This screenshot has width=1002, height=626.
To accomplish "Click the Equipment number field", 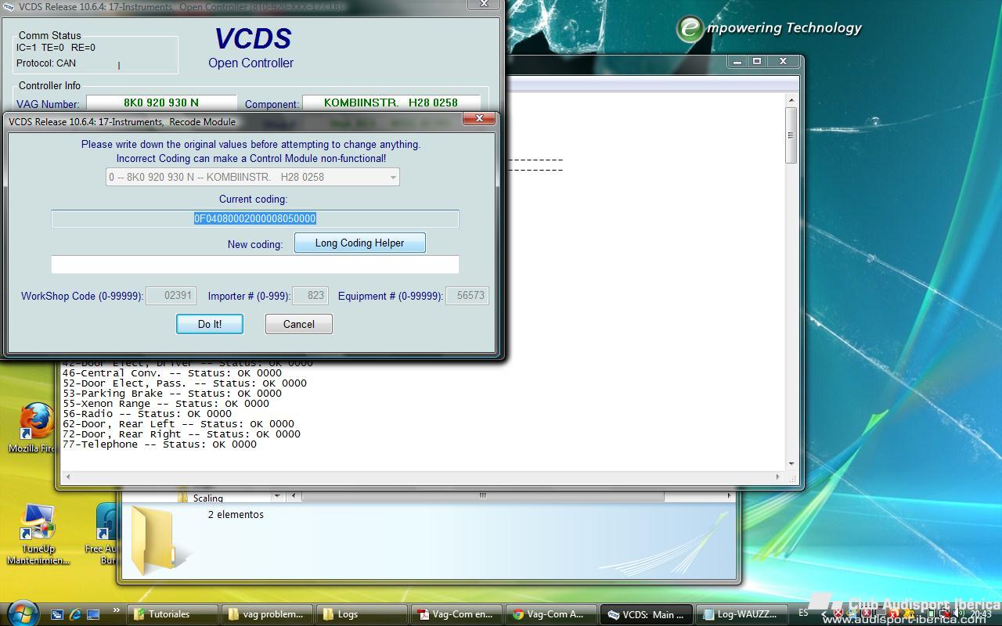I will (x=467, y=296).
